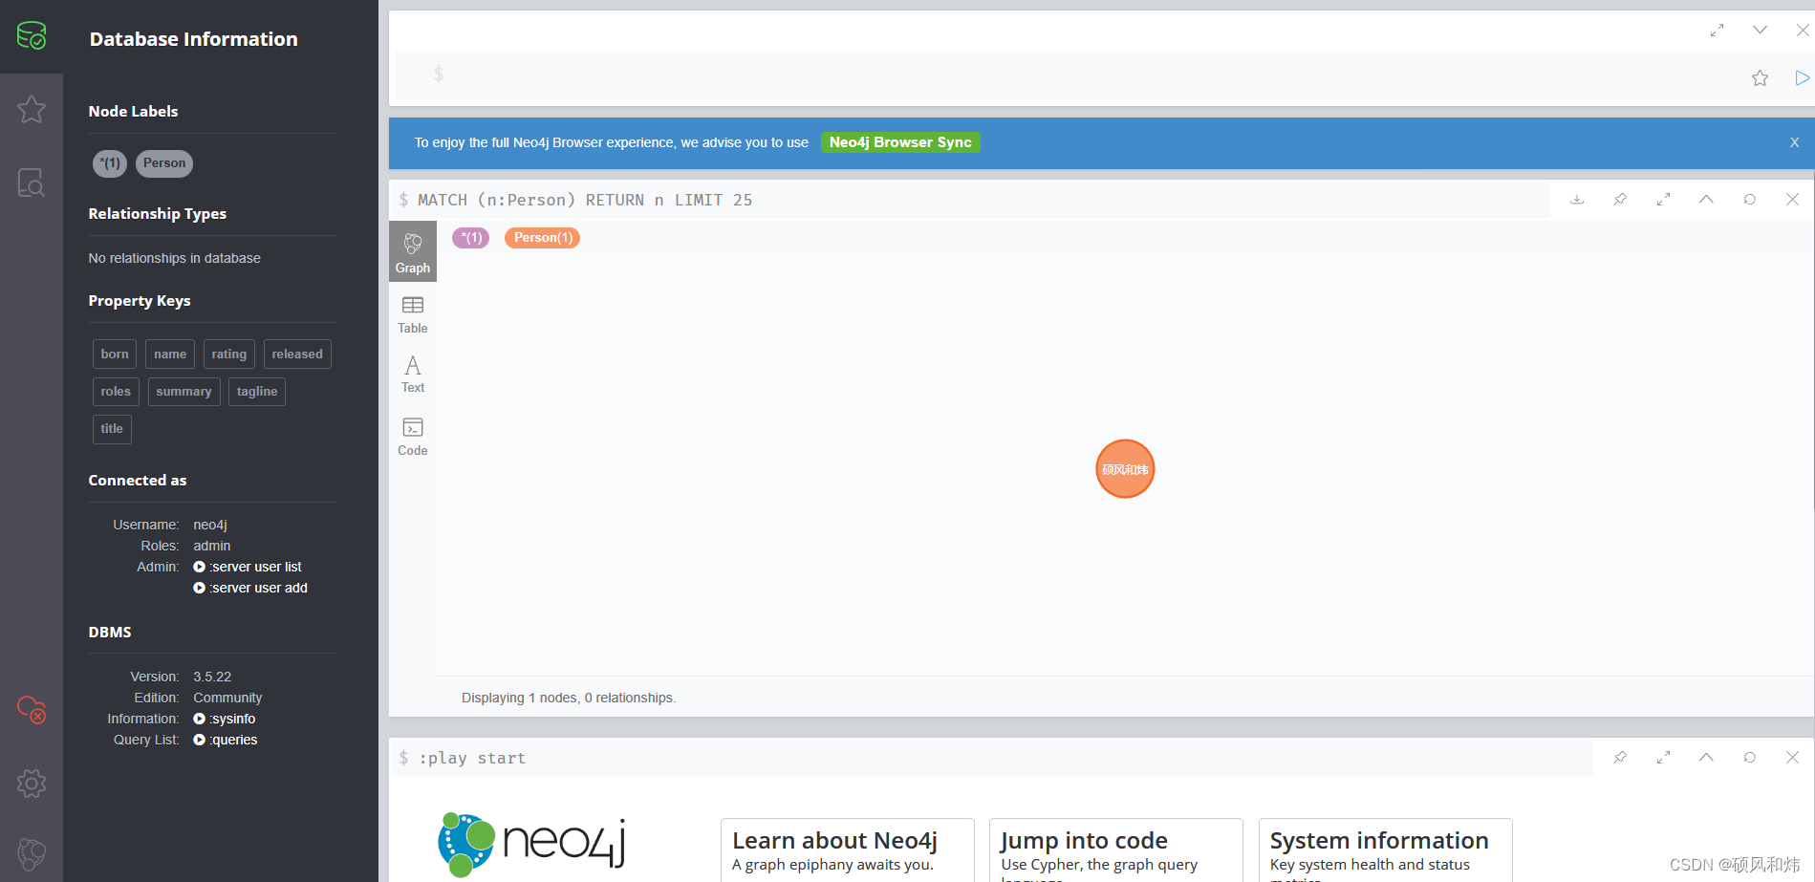This screenshot has height=882, width=1815.
Task: Clear the editor with its X icon
Action: pyautogui.click(x=1802, y=31)
